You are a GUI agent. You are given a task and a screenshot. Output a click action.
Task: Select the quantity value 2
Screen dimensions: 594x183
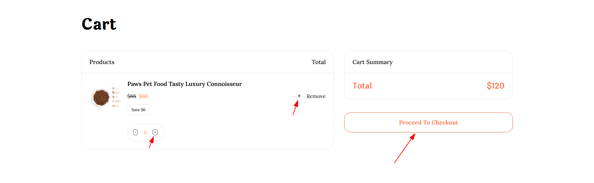coord(145,132)
